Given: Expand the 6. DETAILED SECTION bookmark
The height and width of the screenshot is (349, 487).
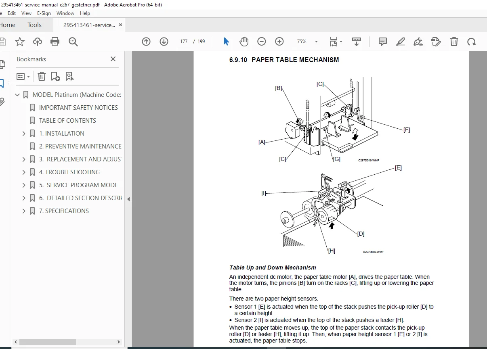Looking at the screenshot, I should click(24, 198).
